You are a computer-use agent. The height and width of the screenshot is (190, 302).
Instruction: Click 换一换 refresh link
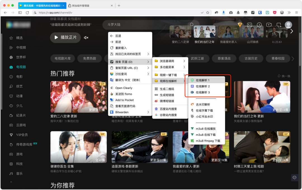coord(284,76)
